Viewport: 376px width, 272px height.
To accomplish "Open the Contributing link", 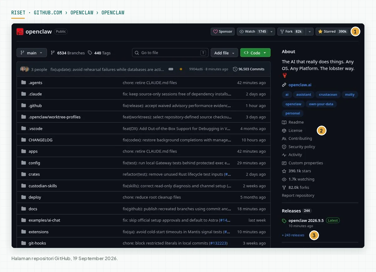I will point(300,139).
